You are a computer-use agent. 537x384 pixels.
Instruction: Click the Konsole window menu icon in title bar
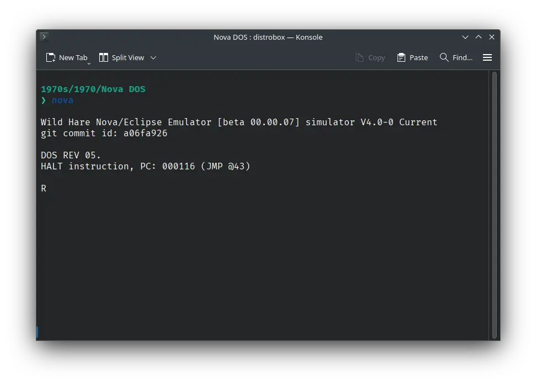44,37
